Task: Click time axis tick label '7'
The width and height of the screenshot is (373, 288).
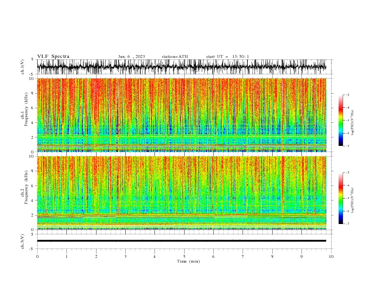Action: pyautogui.click(x=243, y=256)
